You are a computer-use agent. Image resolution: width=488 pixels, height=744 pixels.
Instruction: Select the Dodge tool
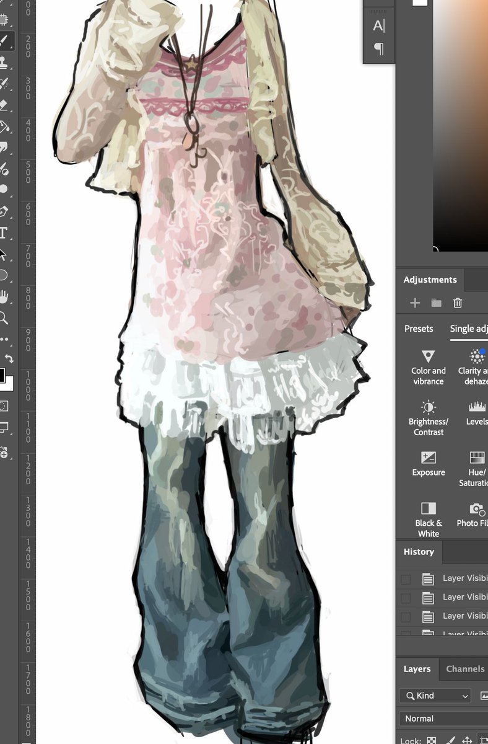point(4,188)
